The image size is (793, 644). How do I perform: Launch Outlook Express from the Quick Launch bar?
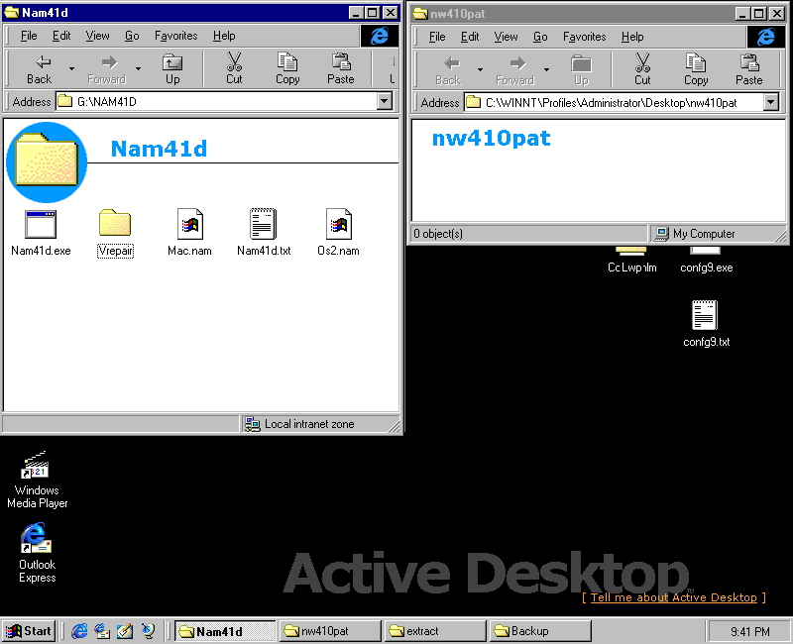pos(102,630)
